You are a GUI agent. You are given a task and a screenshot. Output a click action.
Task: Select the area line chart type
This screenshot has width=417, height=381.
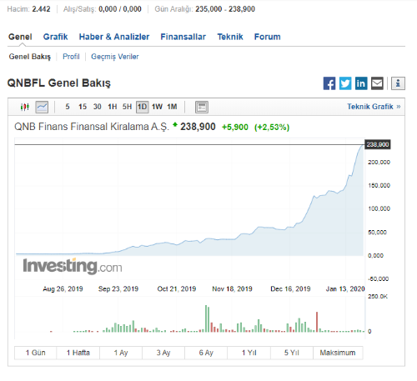point(42,107)
